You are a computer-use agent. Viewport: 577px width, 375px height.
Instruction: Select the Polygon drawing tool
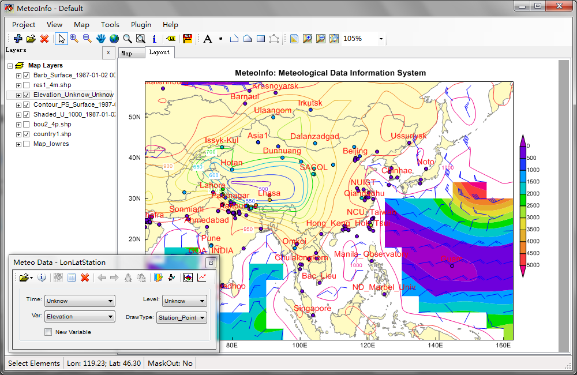247,38
